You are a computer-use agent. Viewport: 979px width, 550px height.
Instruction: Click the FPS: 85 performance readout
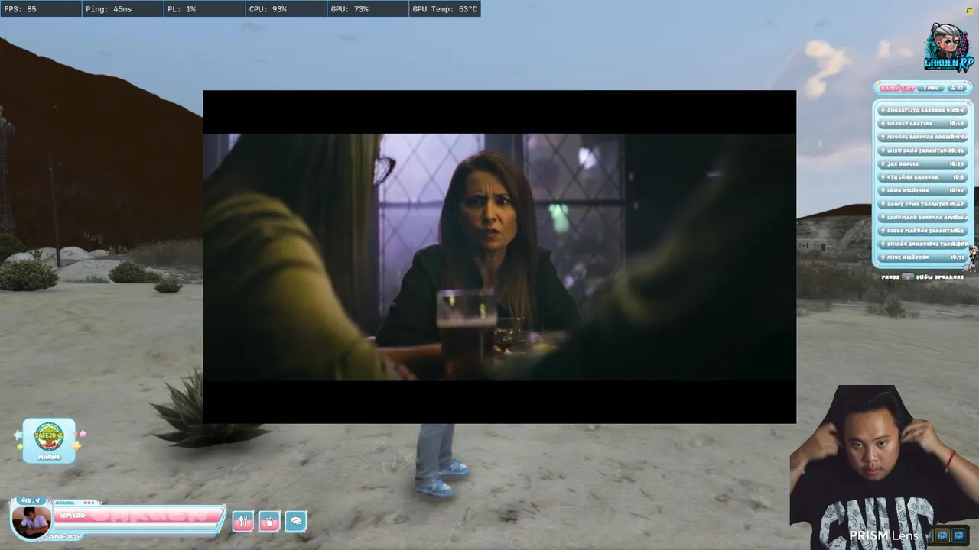point(41,9)
